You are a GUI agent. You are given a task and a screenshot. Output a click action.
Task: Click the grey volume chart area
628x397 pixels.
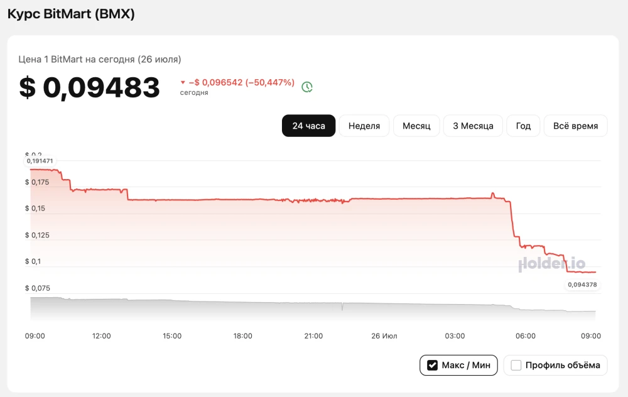click(x=313, y=309)
